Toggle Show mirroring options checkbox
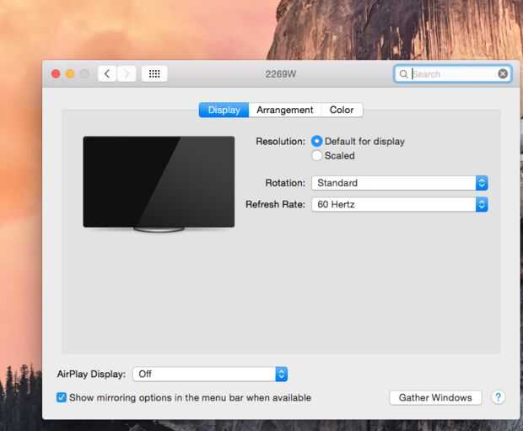 point(62,397)
